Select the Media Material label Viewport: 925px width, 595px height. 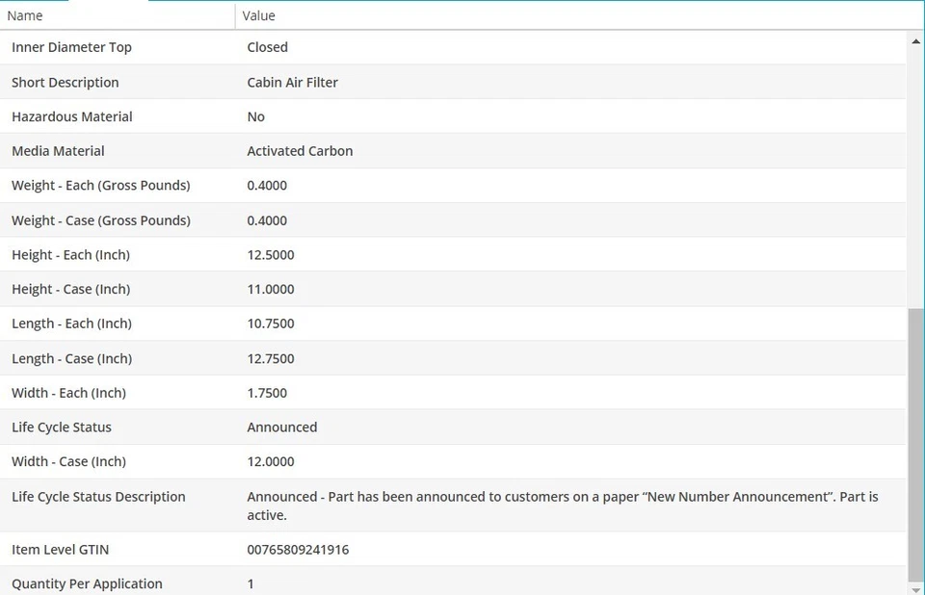(x=58, y=151)
